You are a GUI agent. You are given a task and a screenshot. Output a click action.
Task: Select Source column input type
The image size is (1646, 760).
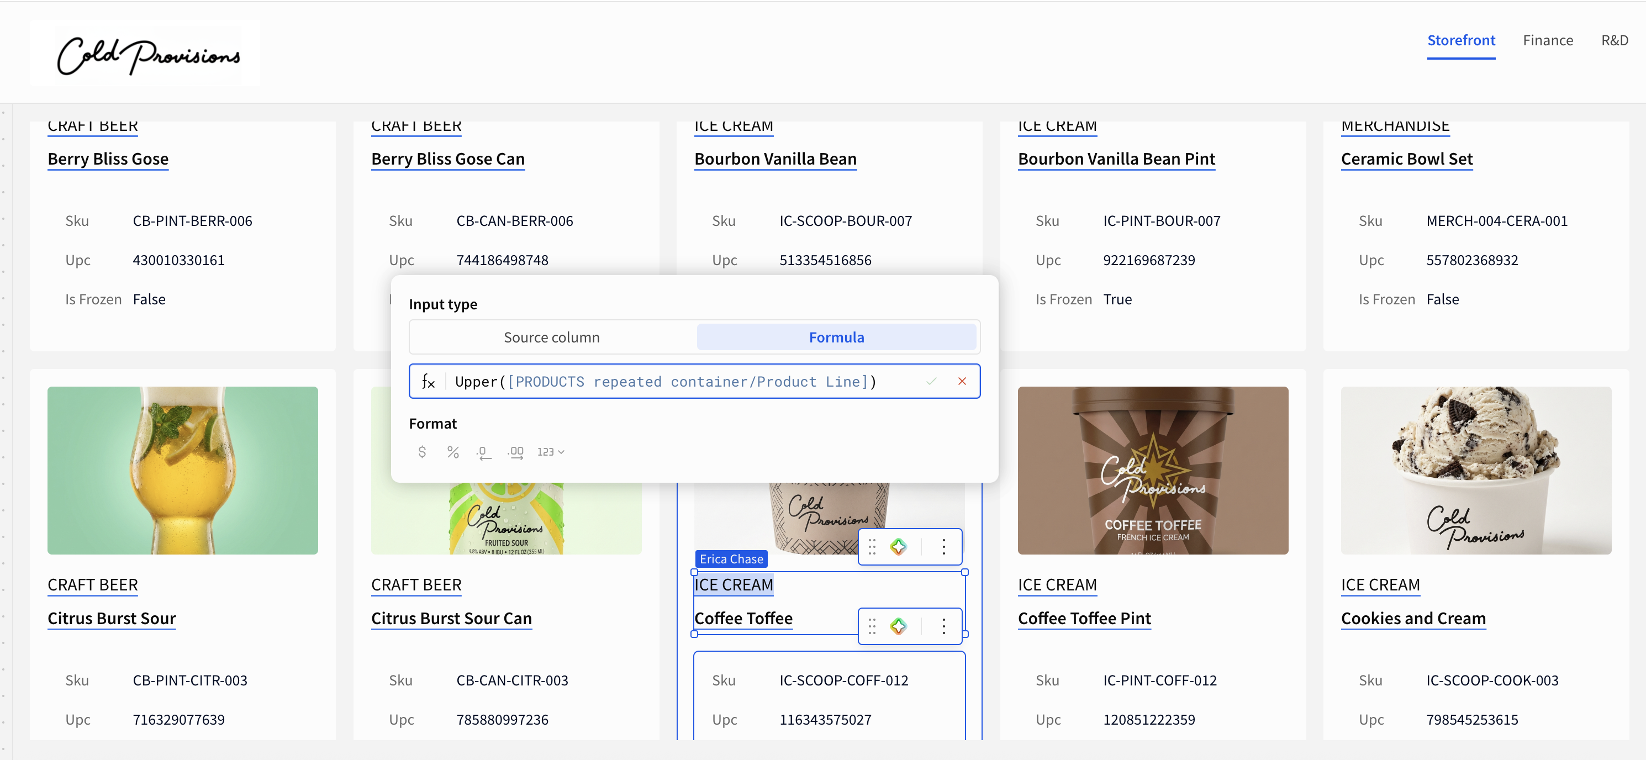coord(551,337)
